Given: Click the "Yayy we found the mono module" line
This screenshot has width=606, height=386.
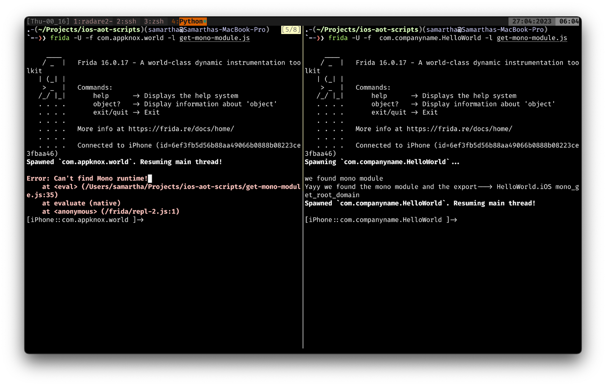Looking at the screenshot, I should pyautogui.click(x=442, y=191).
